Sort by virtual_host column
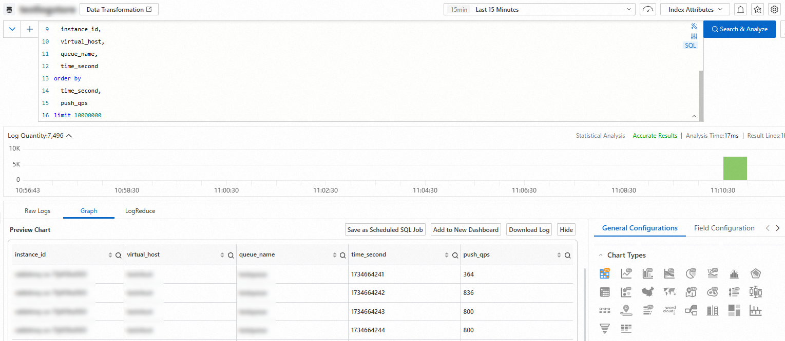Screen dimensions: 785x341 222,255
